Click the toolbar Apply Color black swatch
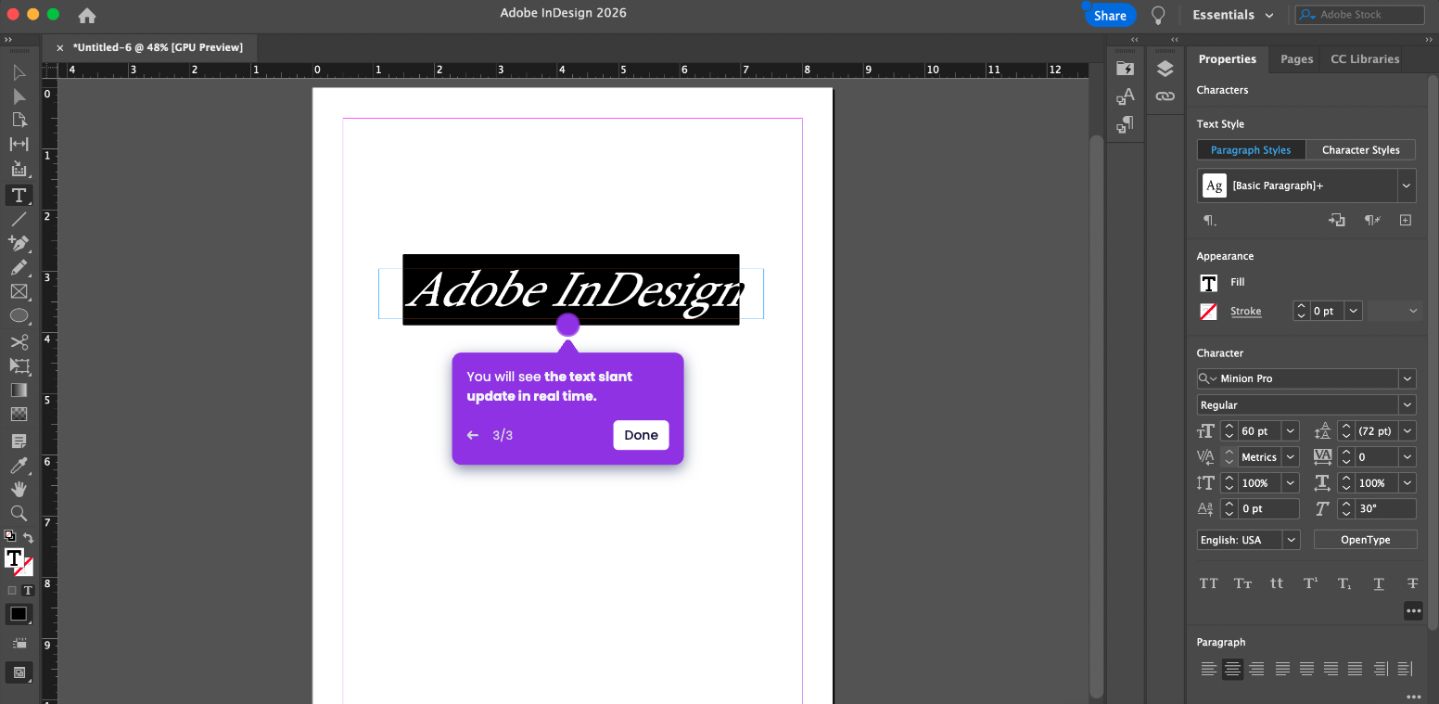 pos(19,613)
